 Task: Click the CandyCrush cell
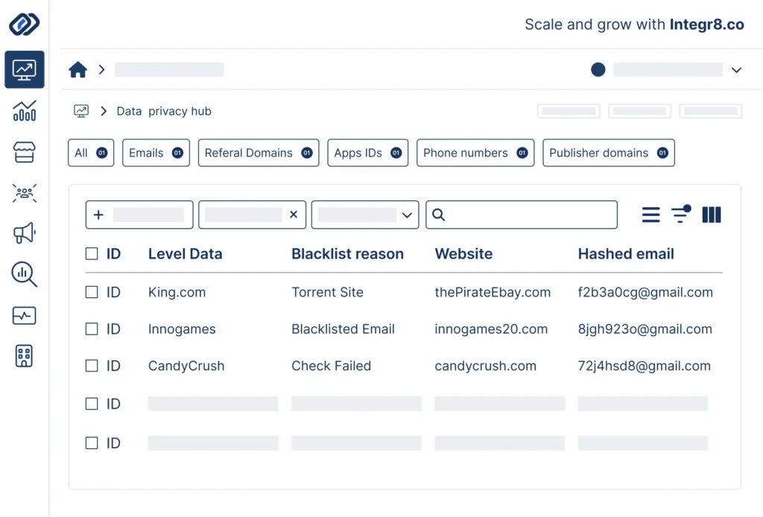pos(186,366)
